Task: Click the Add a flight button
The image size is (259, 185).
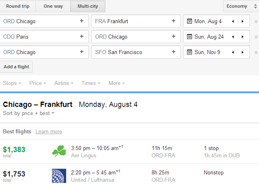Action: pos(16,67)
